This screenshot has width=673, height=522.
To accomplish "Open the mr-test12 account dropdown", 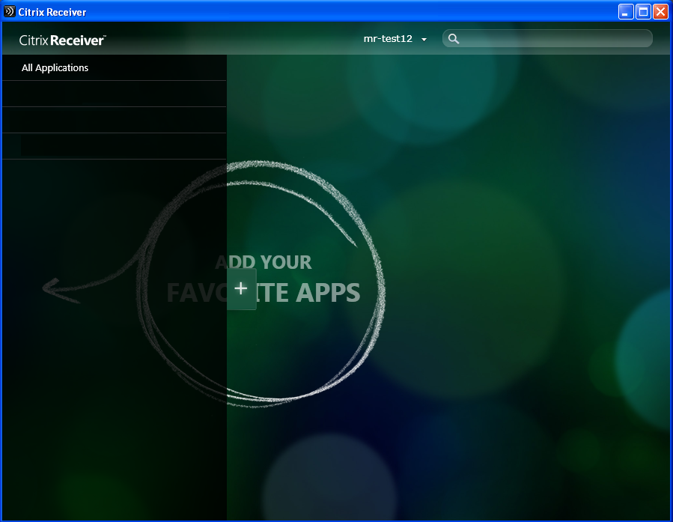I will point(389,39).
